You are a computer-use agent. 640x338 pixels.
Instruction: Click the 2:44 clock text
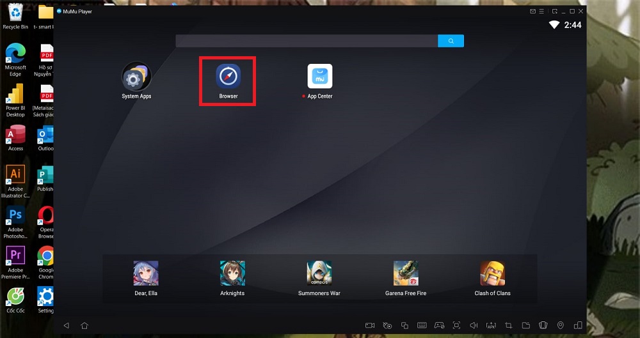(x=573, y=25)
